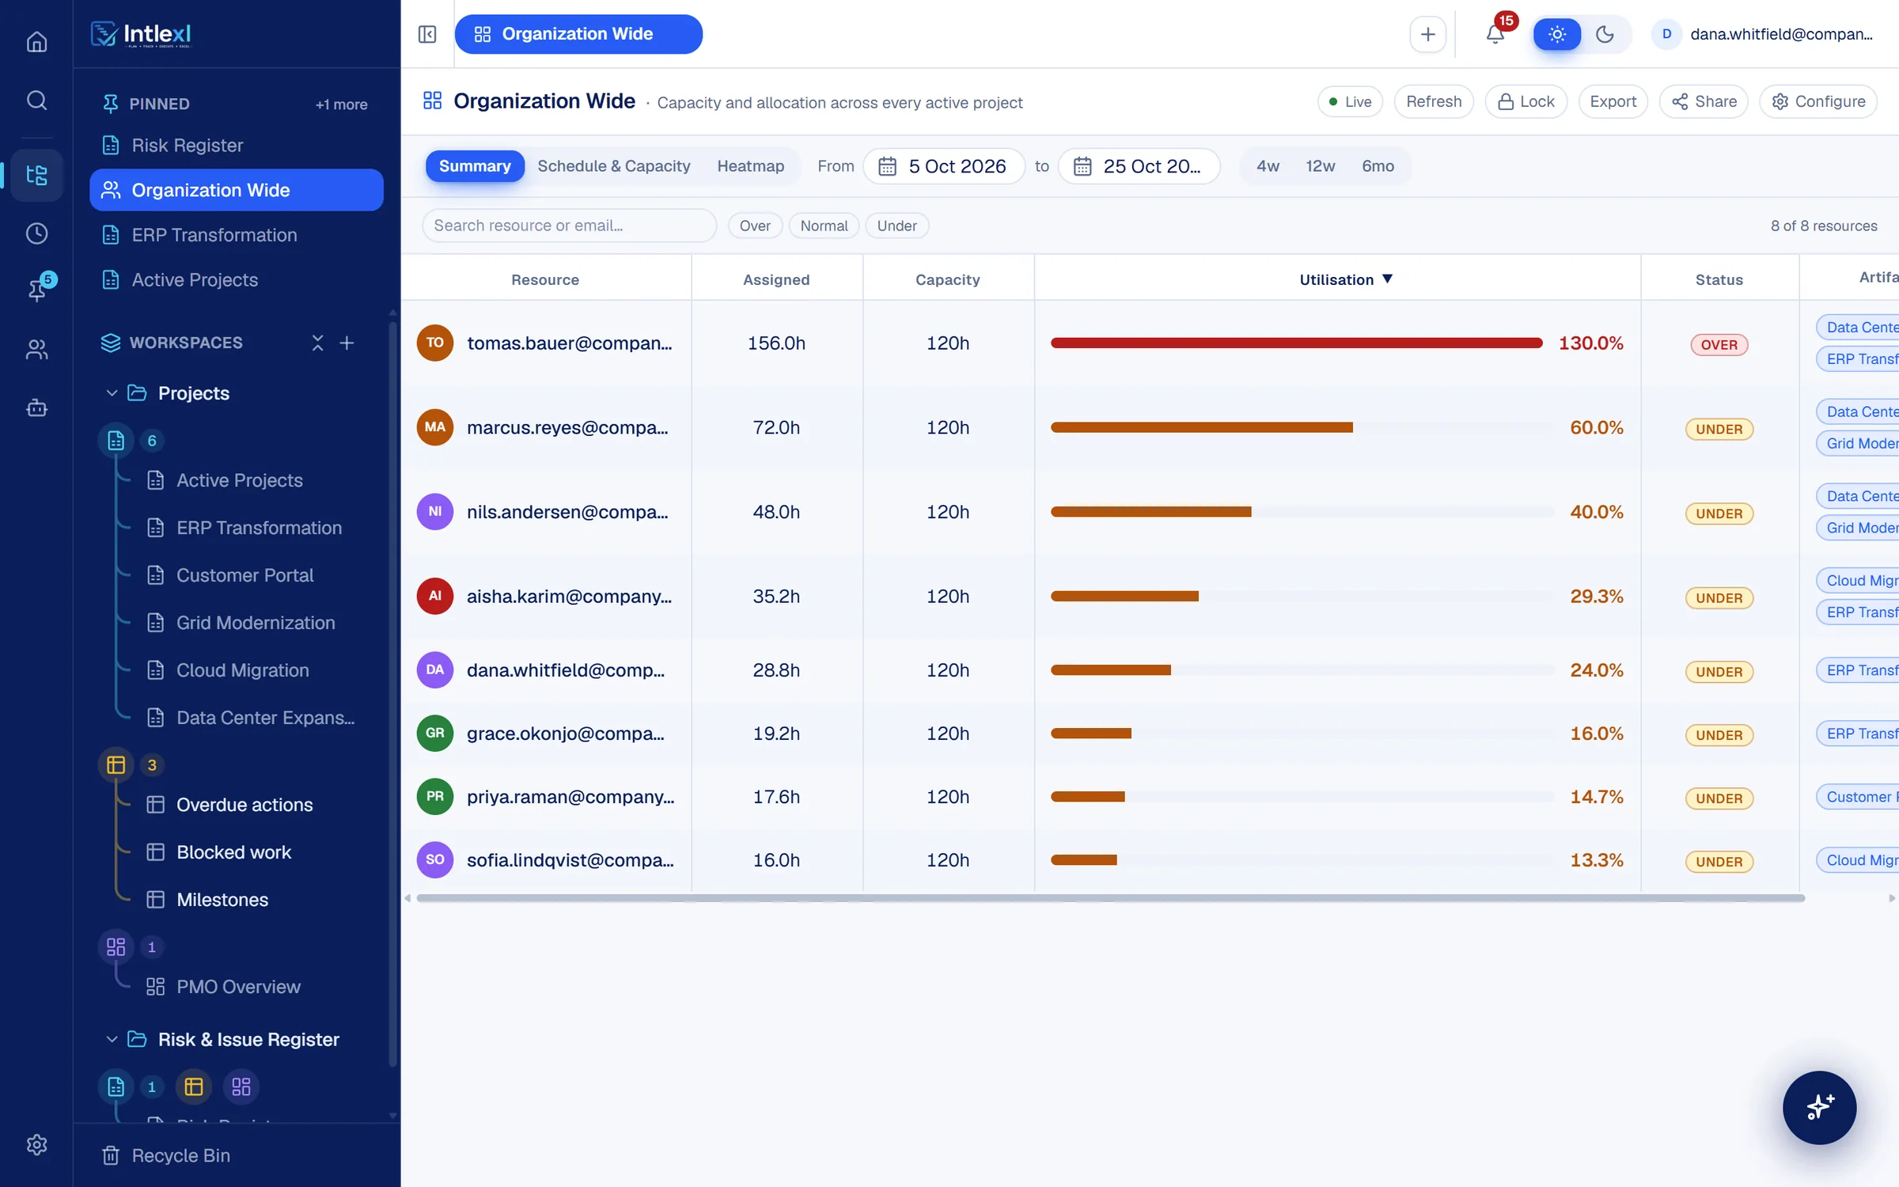Select the 6mo range preset
Viewport: 1899px width, 1187px height.
coord(1378,166)
